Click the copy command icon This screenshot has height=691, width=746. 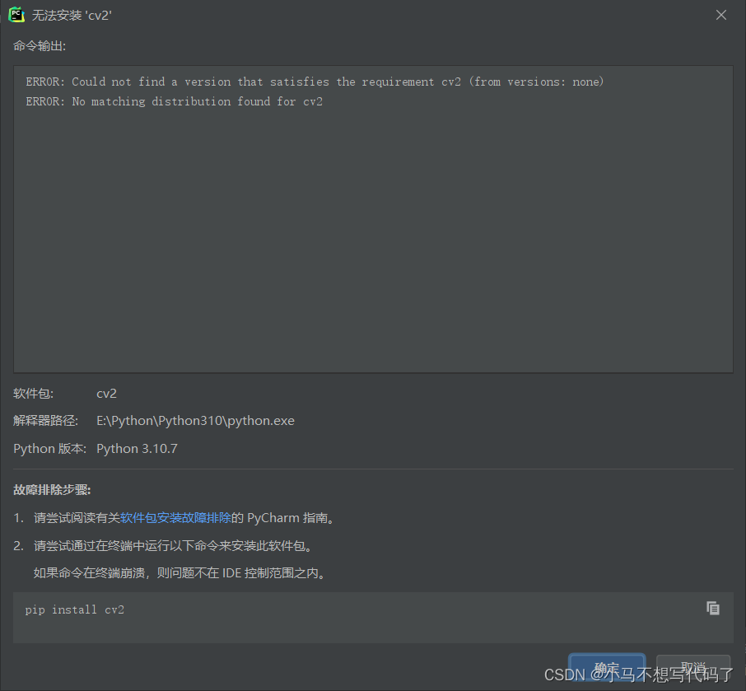click(x=713, y=608)
